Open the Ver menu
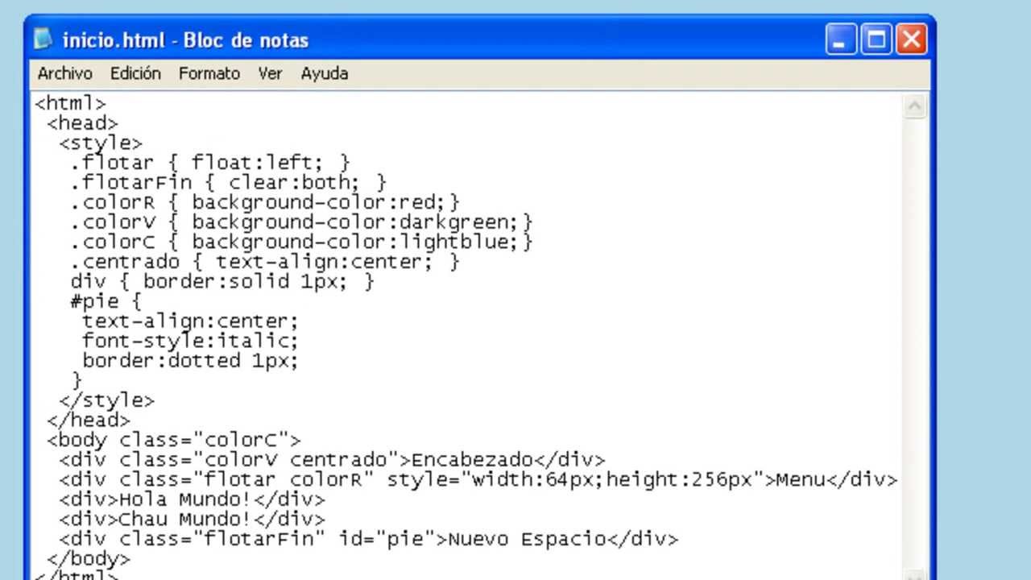Image resolution: width=1031 pixels, height=580 pixels. (270, 73)
